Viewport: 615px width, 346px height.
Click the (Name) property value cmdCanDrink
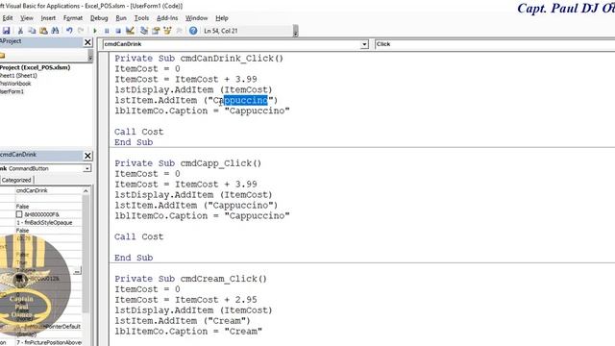pyautogui.click(x=48, y=190)
